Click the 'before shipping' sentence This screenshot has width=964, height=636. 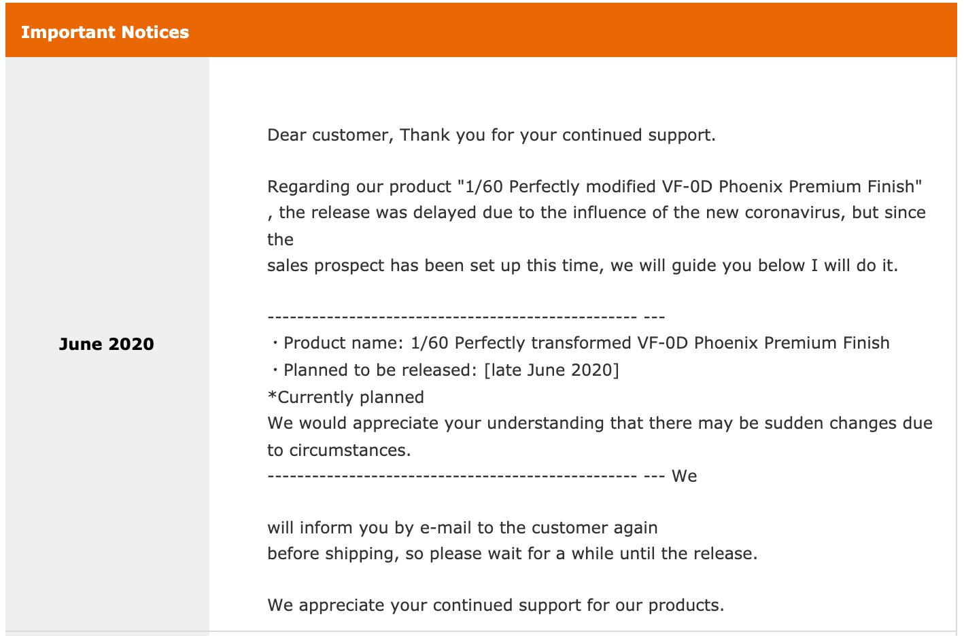512,553
